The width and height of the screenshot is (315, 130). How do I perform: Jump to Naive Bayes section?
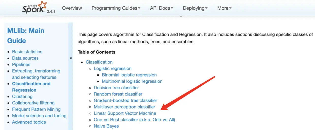click(106, 126)
